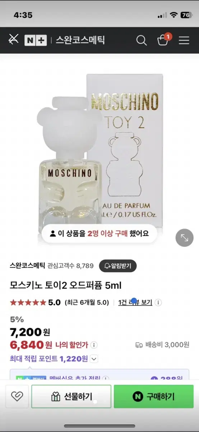Tap the N+ membership badge in header

35,40
